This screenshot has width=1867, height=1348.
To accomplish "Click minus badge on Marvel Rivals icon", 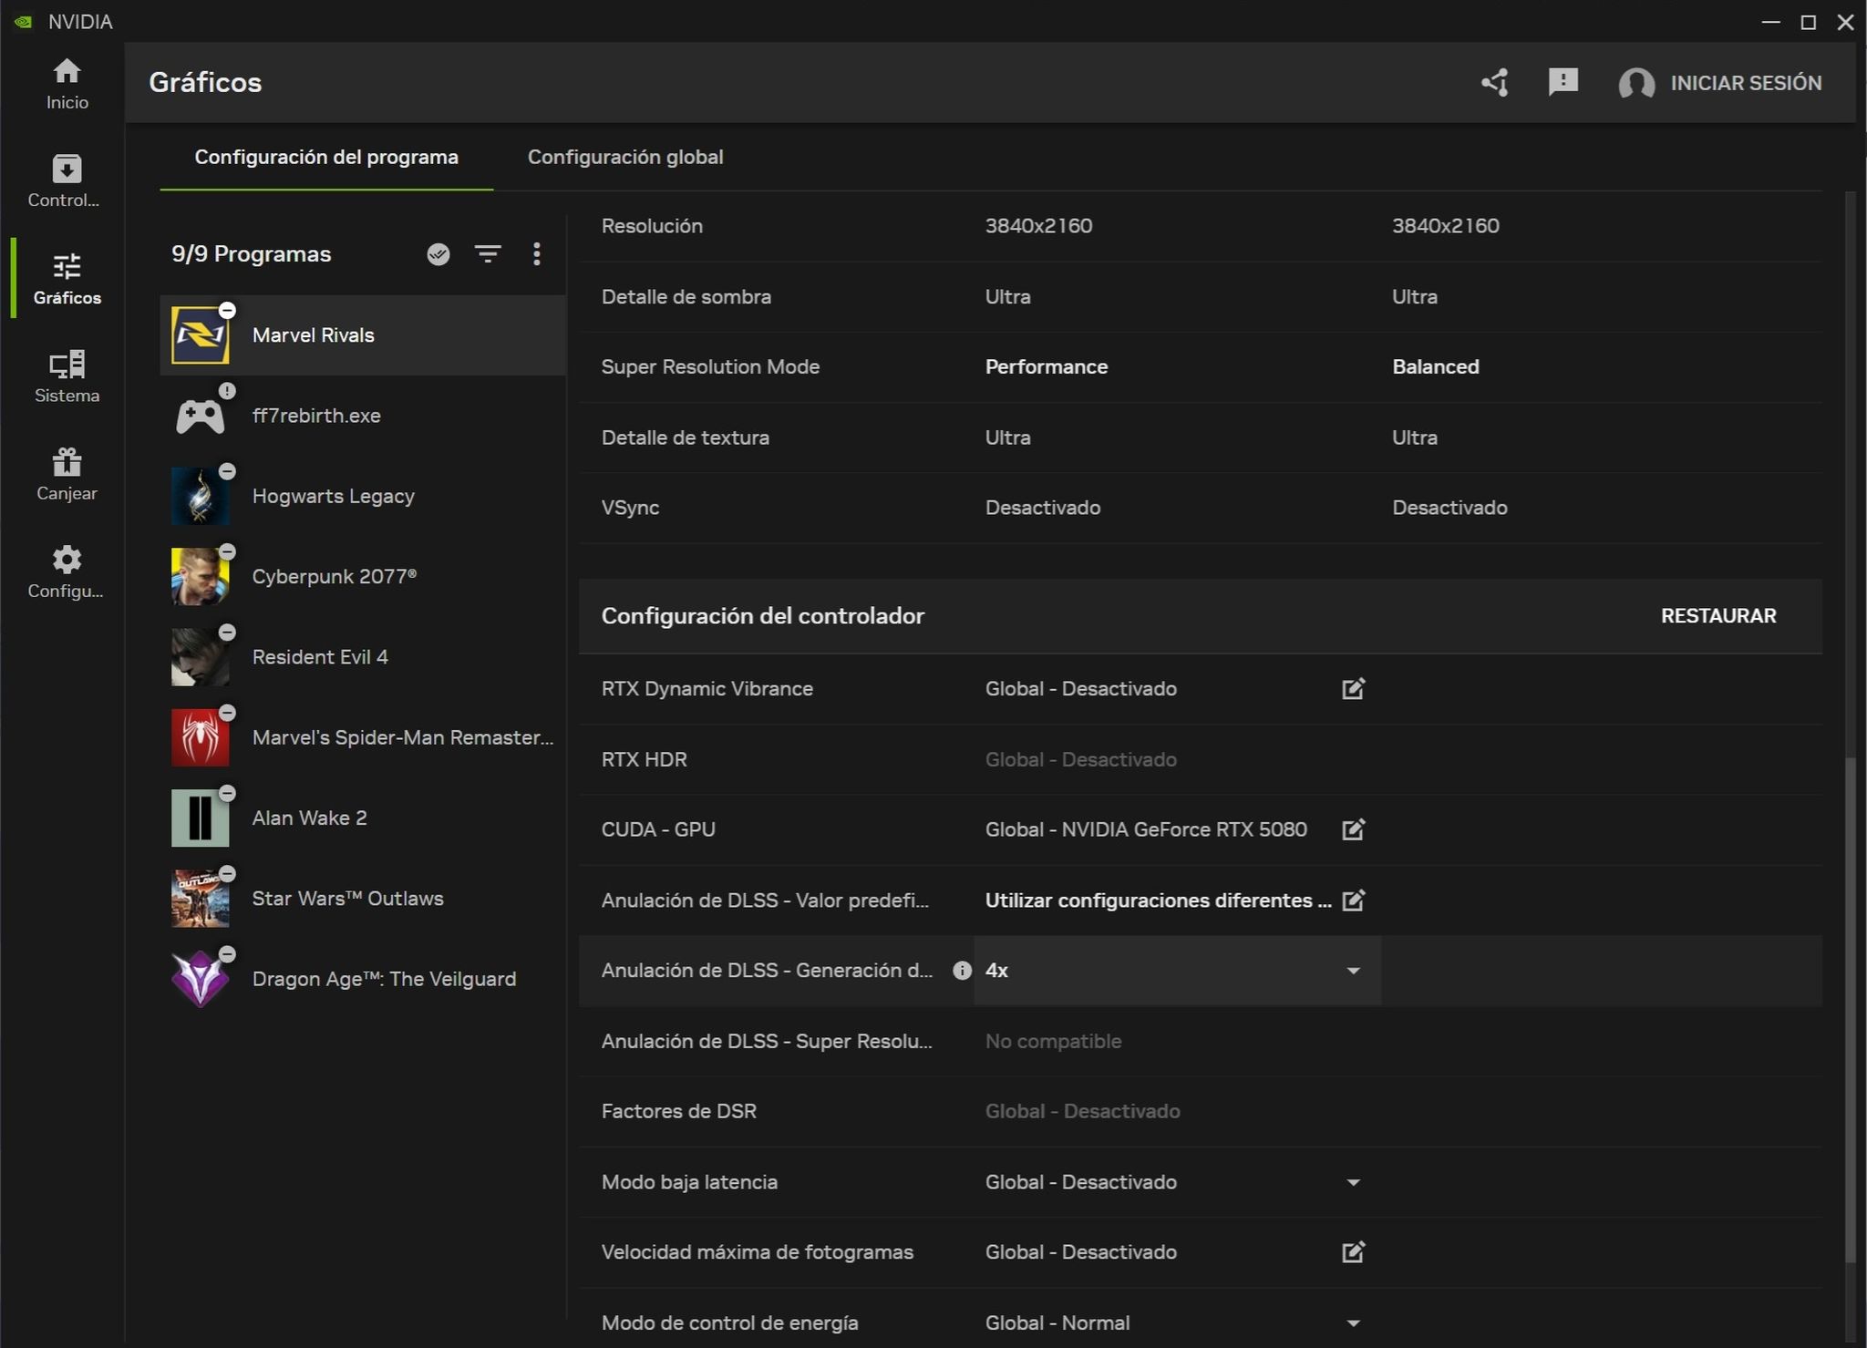I will [x=227, y=311].
